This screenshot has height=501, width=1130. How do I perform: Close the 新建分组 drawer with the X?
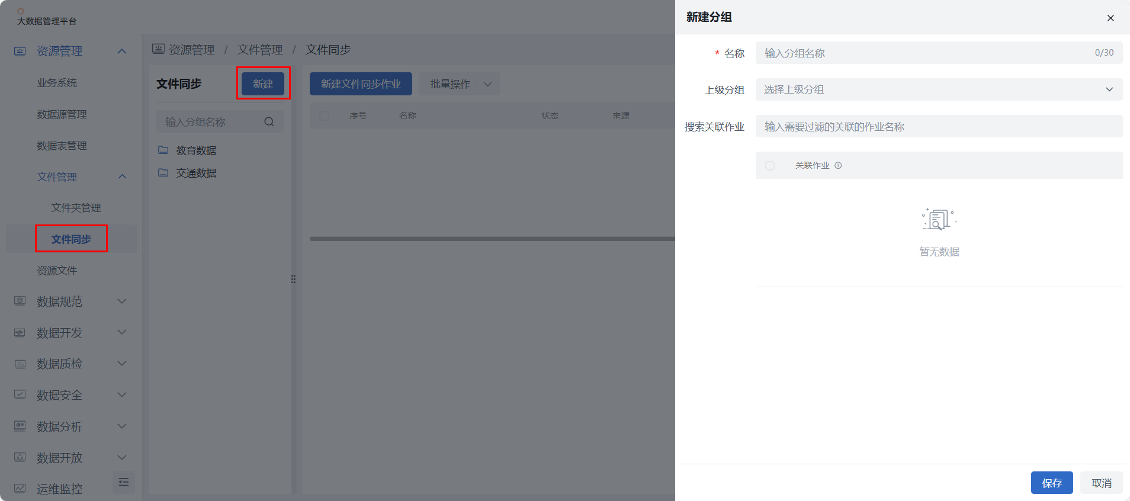click(x=1110, y=18)
